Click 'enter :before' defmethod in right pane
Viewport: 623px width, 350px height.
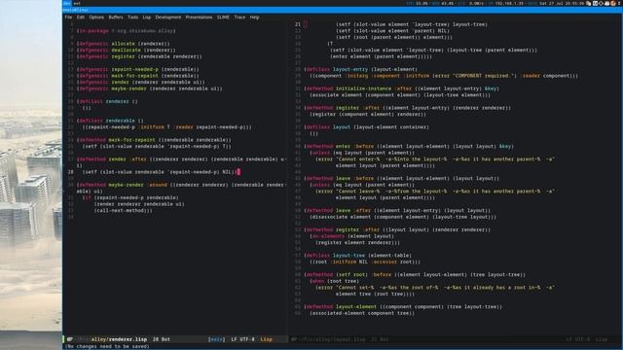354,146
